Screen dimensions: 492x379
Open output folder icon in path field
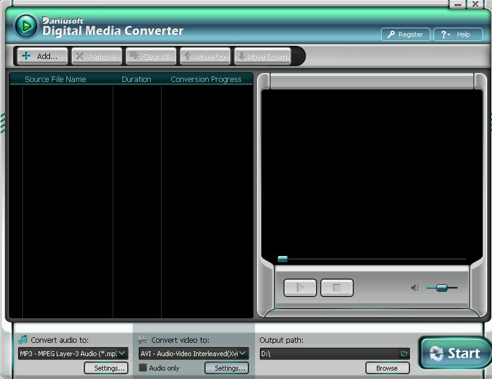point(404,354)
